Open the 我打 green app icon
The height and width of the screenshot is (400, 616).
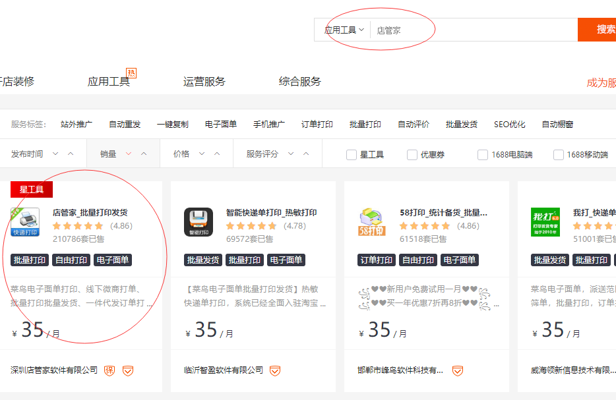545,222
